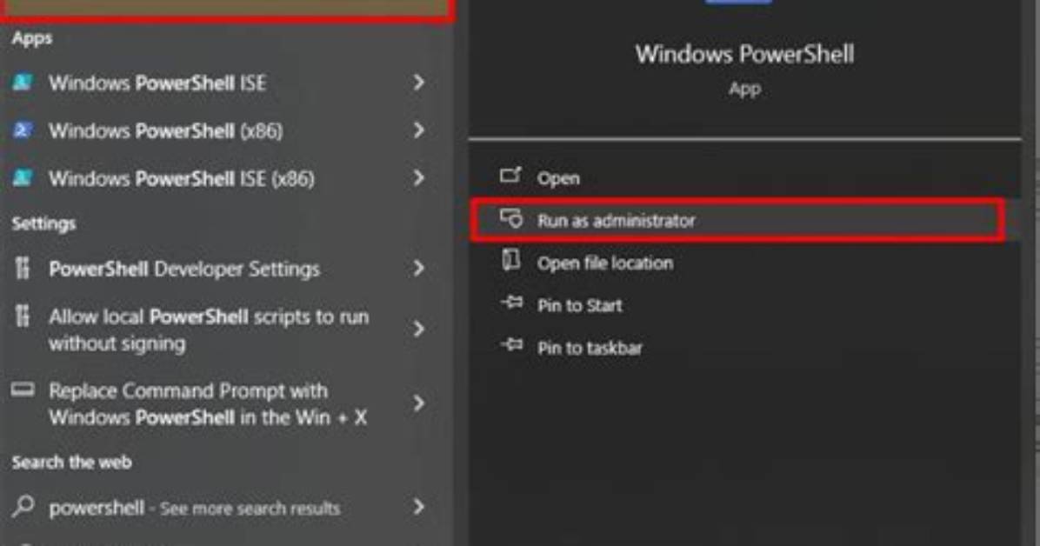The image size is (1040, 546).
Task: Click the Windows PowerShell ISE app icon
Action: (x=22, y=83)
